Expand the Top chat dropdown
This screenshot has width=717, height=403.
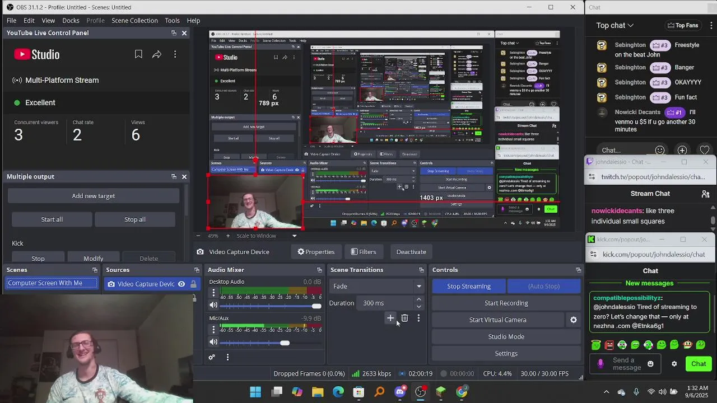pos(615,25)
